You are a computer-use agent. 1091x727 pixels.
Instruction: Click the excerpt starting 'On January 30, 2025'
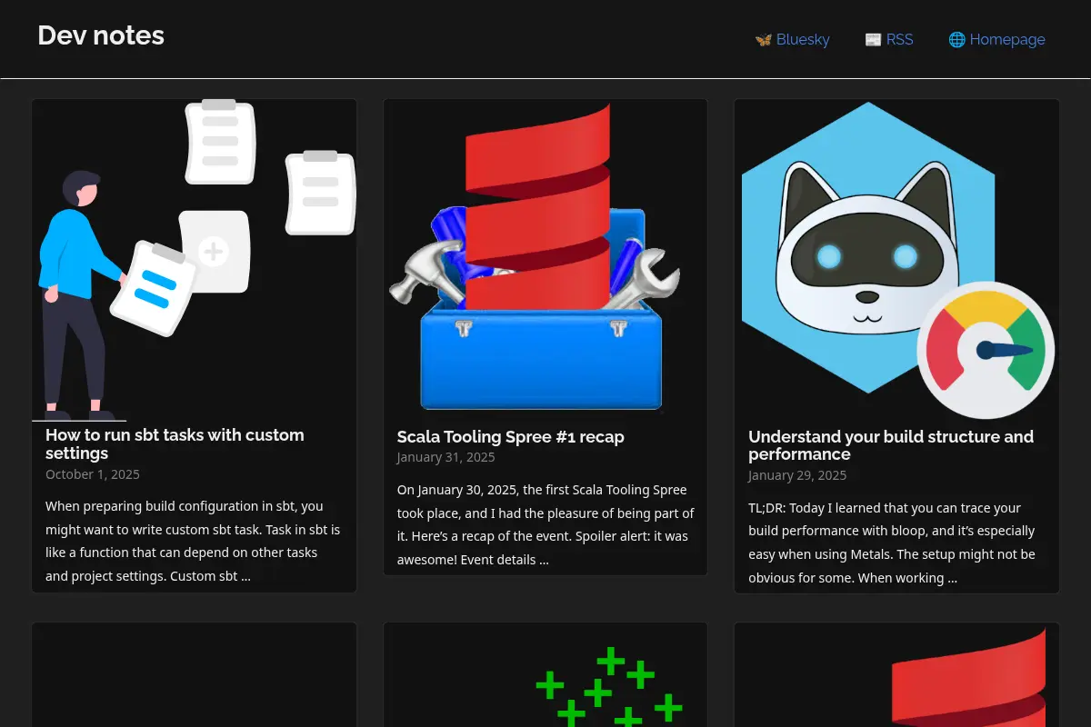point(545,524)
